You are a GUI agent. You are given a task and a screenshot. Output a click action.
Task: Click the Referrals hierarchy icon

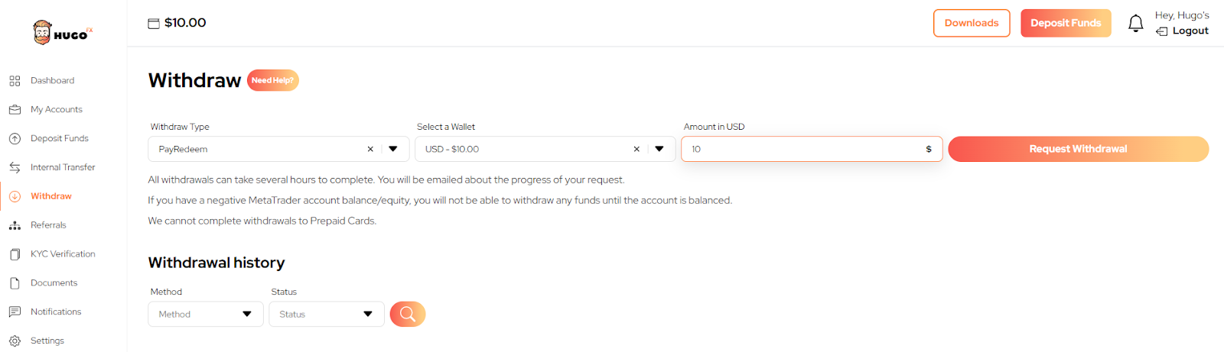point(15,225)
